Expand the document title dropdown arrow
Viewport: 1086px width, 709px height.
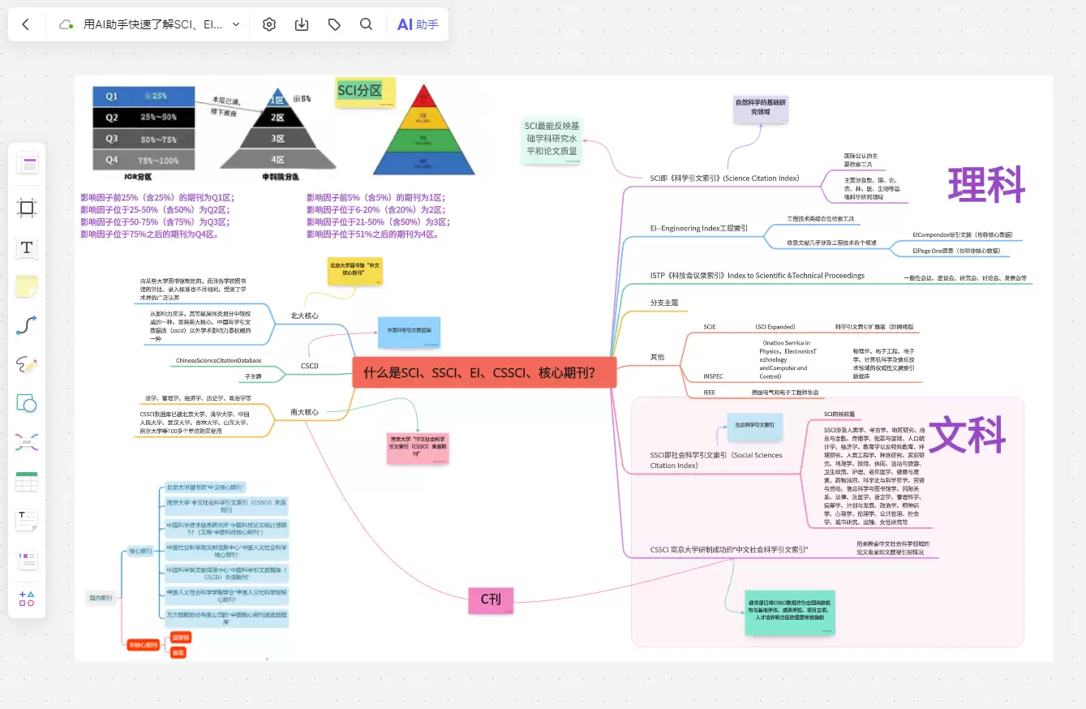click(236, 24)
